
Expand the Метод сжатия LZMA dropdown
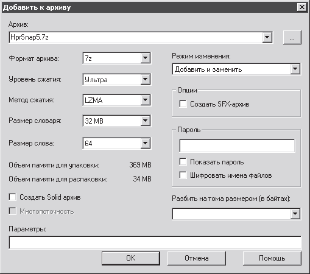point(145,100)
